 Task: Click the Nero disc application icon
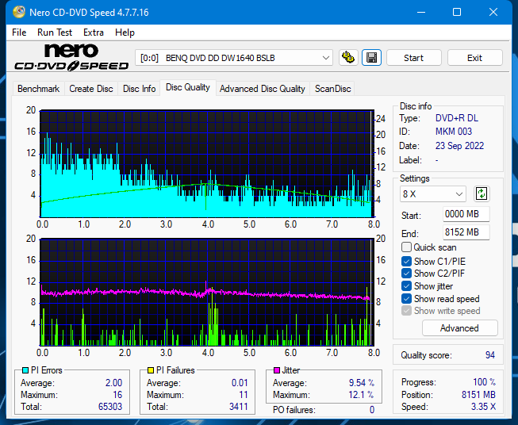(19, 12)
